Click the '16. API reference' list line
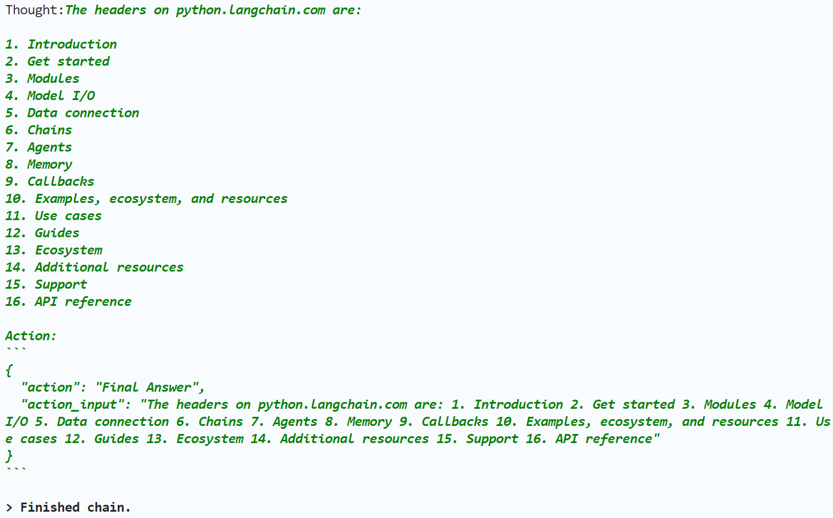This screenshot has height=518, width=833. point(69,302)
